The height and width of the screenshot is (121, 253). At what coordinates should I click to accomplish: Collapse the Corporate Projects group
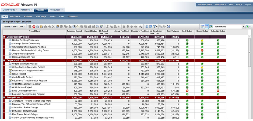pos(4,60)
